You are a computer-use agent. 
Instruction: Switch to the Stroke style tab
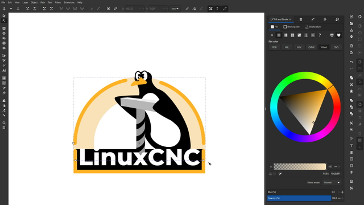pyautogui.click(x=313, y=27)
